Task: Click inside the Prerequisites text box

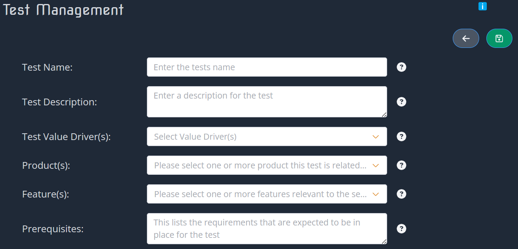Action: click(267, 229)
